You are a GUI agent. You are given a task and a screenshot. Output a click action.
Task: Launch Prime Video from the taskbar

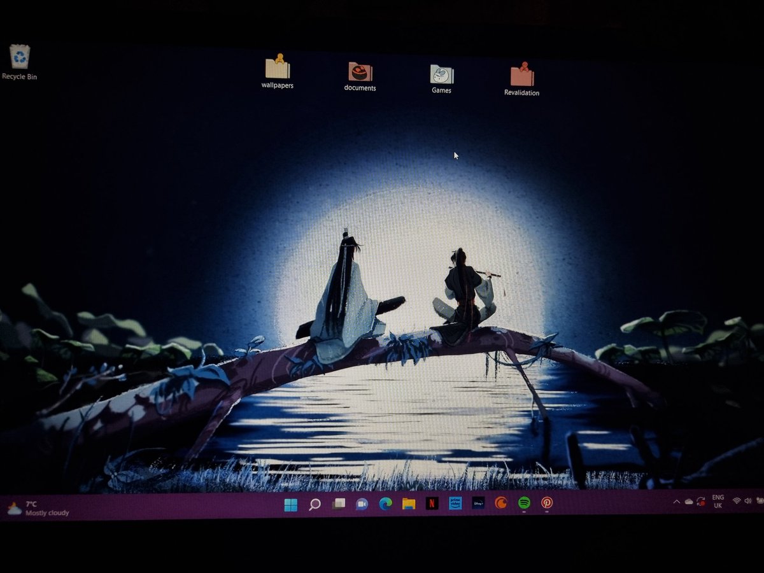(455, 503)
